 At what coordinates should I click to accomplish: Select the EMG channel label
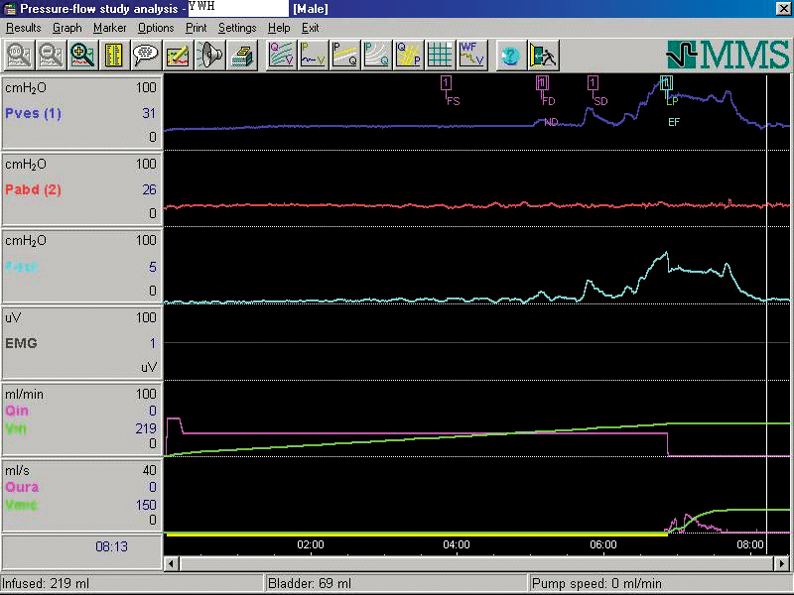pyautogui.click(x=21, y=343)
